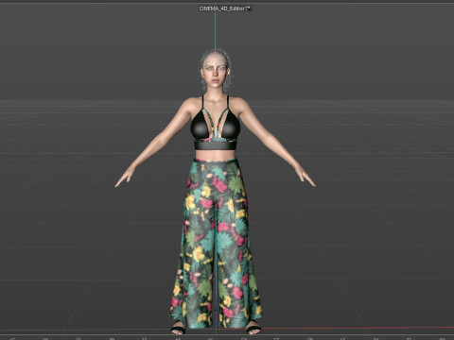
Task: Click the camera icon beside CINEMA_4D_Editor label
Action: coord(248,8)
